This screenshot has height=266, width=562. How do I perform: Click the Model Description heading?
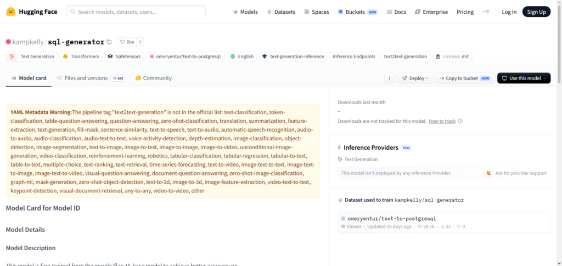tap(31, 248)
